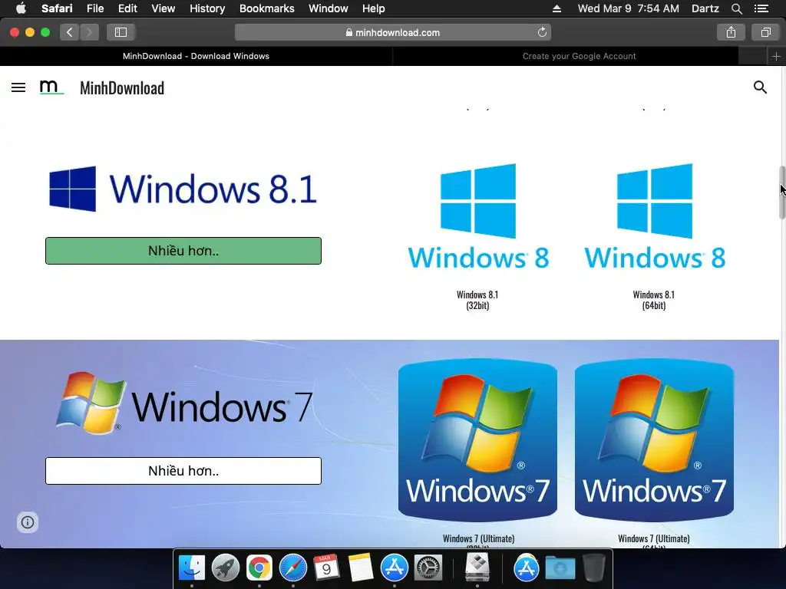Open System Preferences gear in Dock
This screenshot has width=786, height=589.
tap(428, 568)
